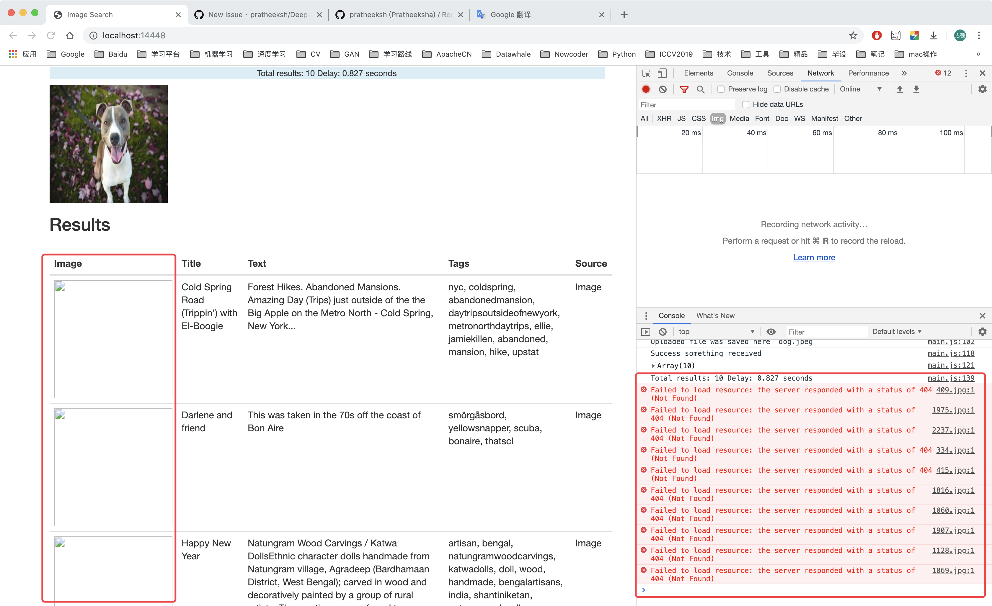Open network search magnifier
This screenshot has height=606, width=992.
[x=701, y=89]
